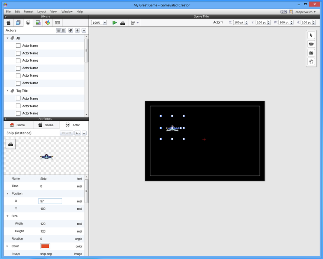Open the Images library tab icon

(x=38, y=23)
